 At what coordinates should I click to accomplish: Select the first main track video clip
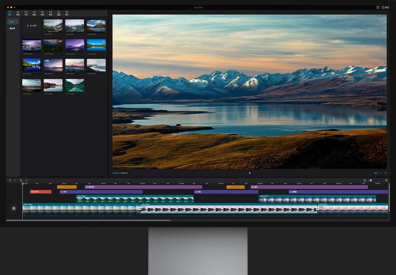point(81,208)
